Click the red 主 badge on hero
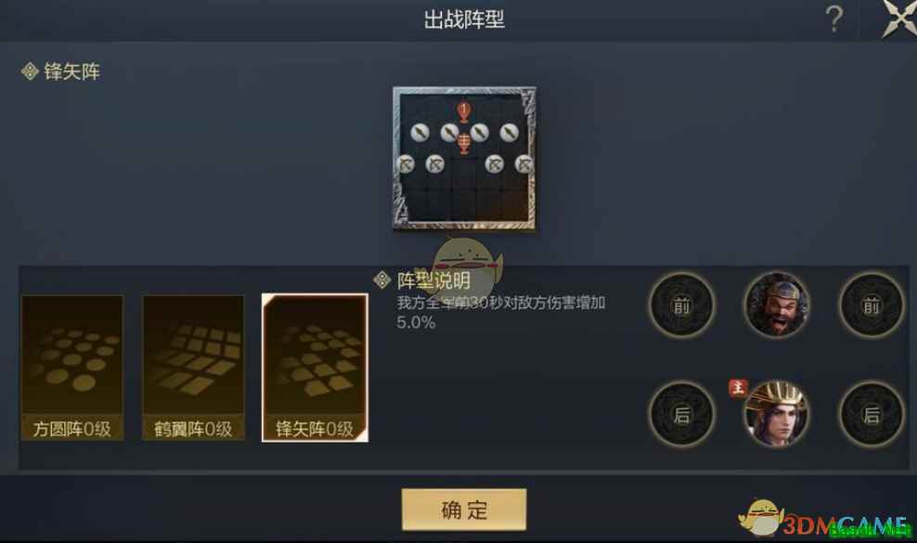917x543 pixels. coord(738,387)
